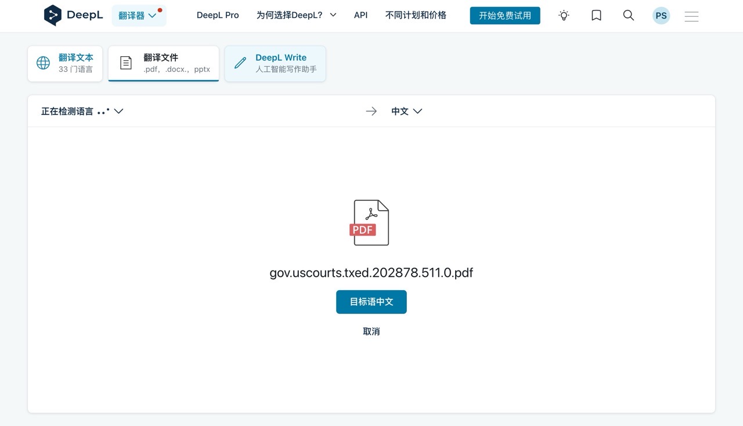Image resolution: width=743 pixels, height=426 pixels.
Task: Open the bookmark saved translations icon
Action: [x=596, y=16]
